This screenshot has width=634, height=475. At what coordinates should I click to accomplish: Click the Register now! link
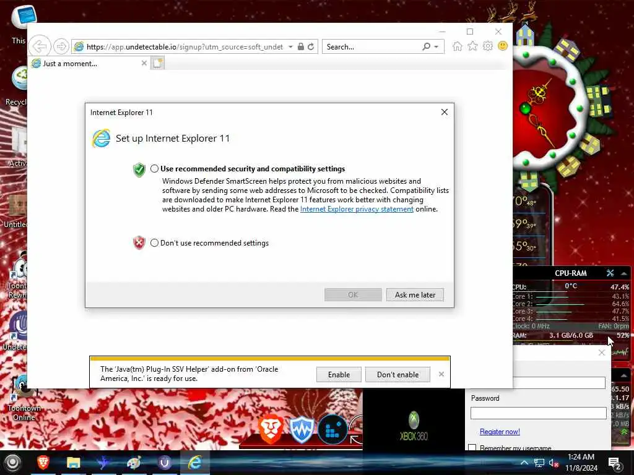pos(500,431)
